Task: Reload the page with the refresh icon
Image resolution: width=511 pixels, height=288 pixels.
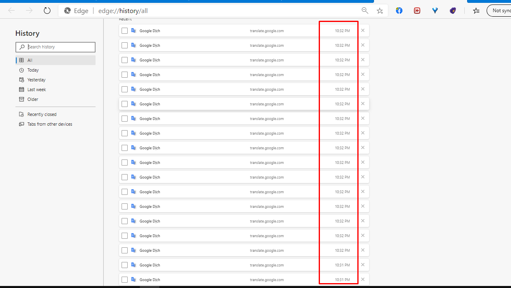Action: (x=47, y=11)
